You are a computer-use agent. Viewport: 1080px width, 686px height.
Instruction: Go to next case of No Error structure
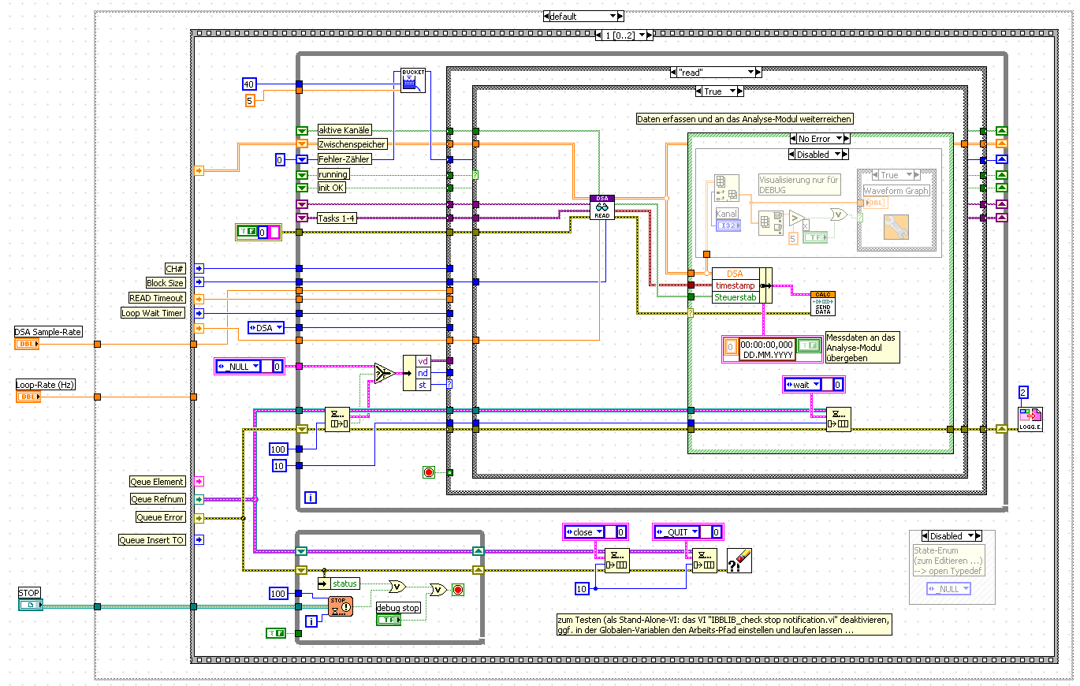(846, 139)
